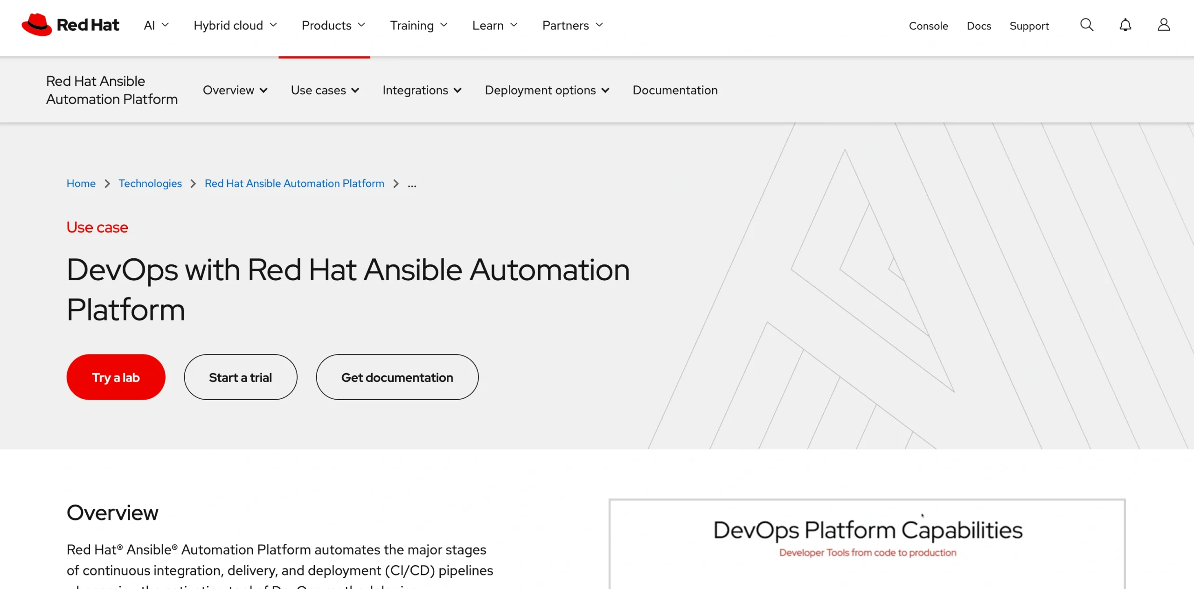1194x589 pixels.
Task: Click the DevOps with Red Hat Ansible heading
Action: [348, 290]
